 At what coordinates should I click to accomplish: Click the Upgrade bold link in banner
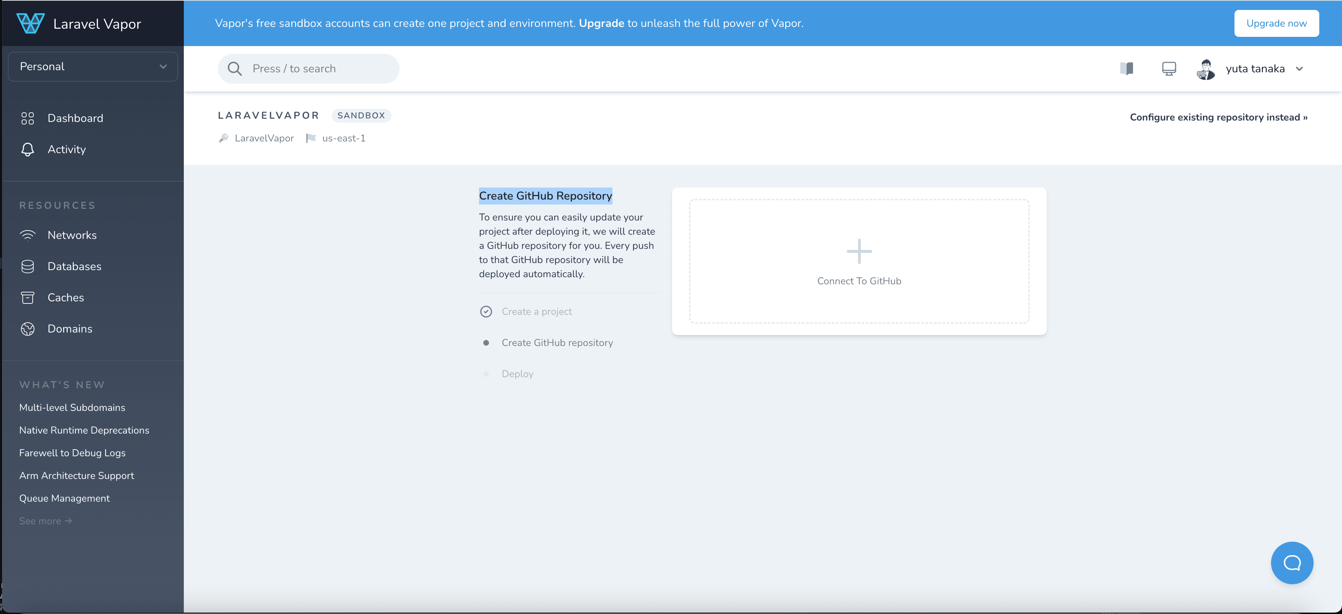pyautogui.click(x=601, y=23)
